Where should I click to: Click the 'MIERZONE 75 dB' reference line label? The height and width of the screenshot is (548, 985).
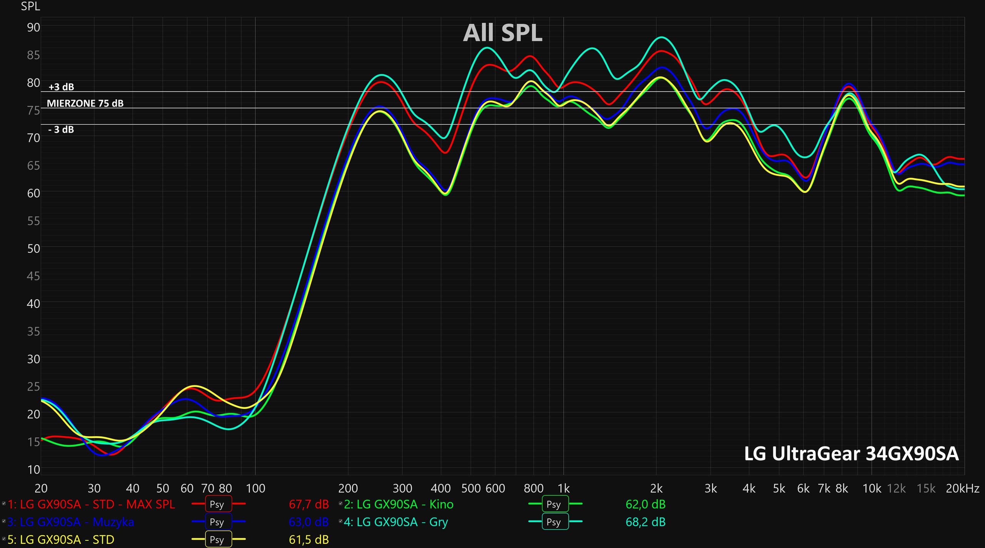tap(85, 103)
